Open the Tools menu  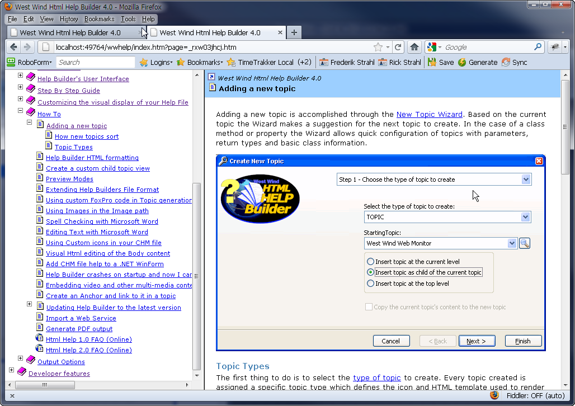[x=128, y=19]
